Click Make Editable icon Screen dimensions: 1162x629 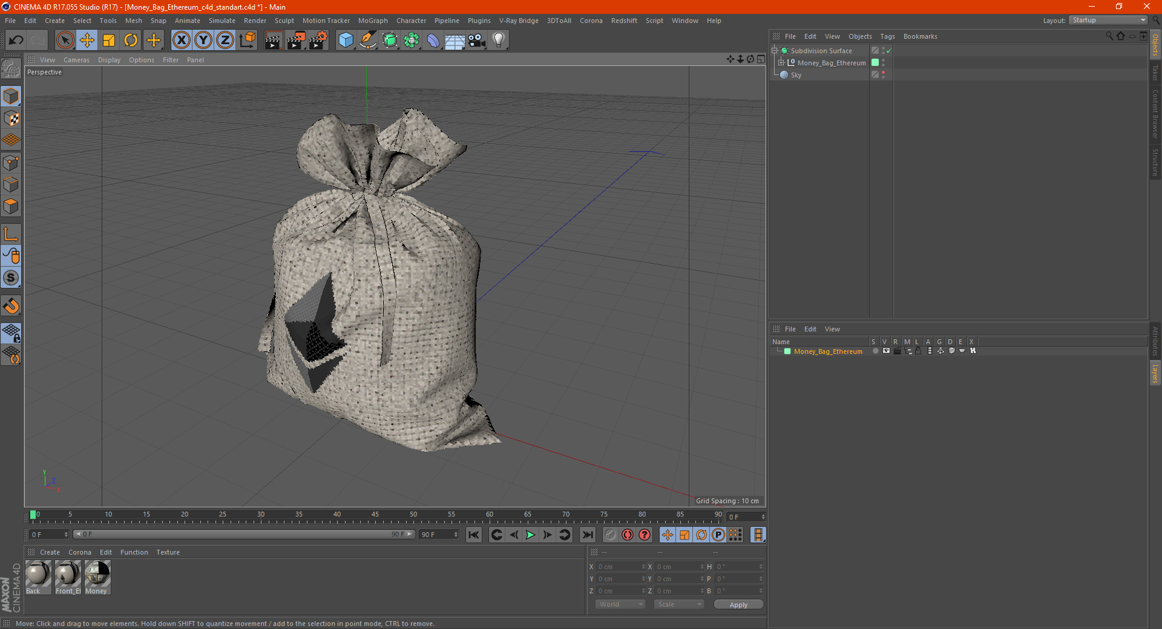coord(11,69)
